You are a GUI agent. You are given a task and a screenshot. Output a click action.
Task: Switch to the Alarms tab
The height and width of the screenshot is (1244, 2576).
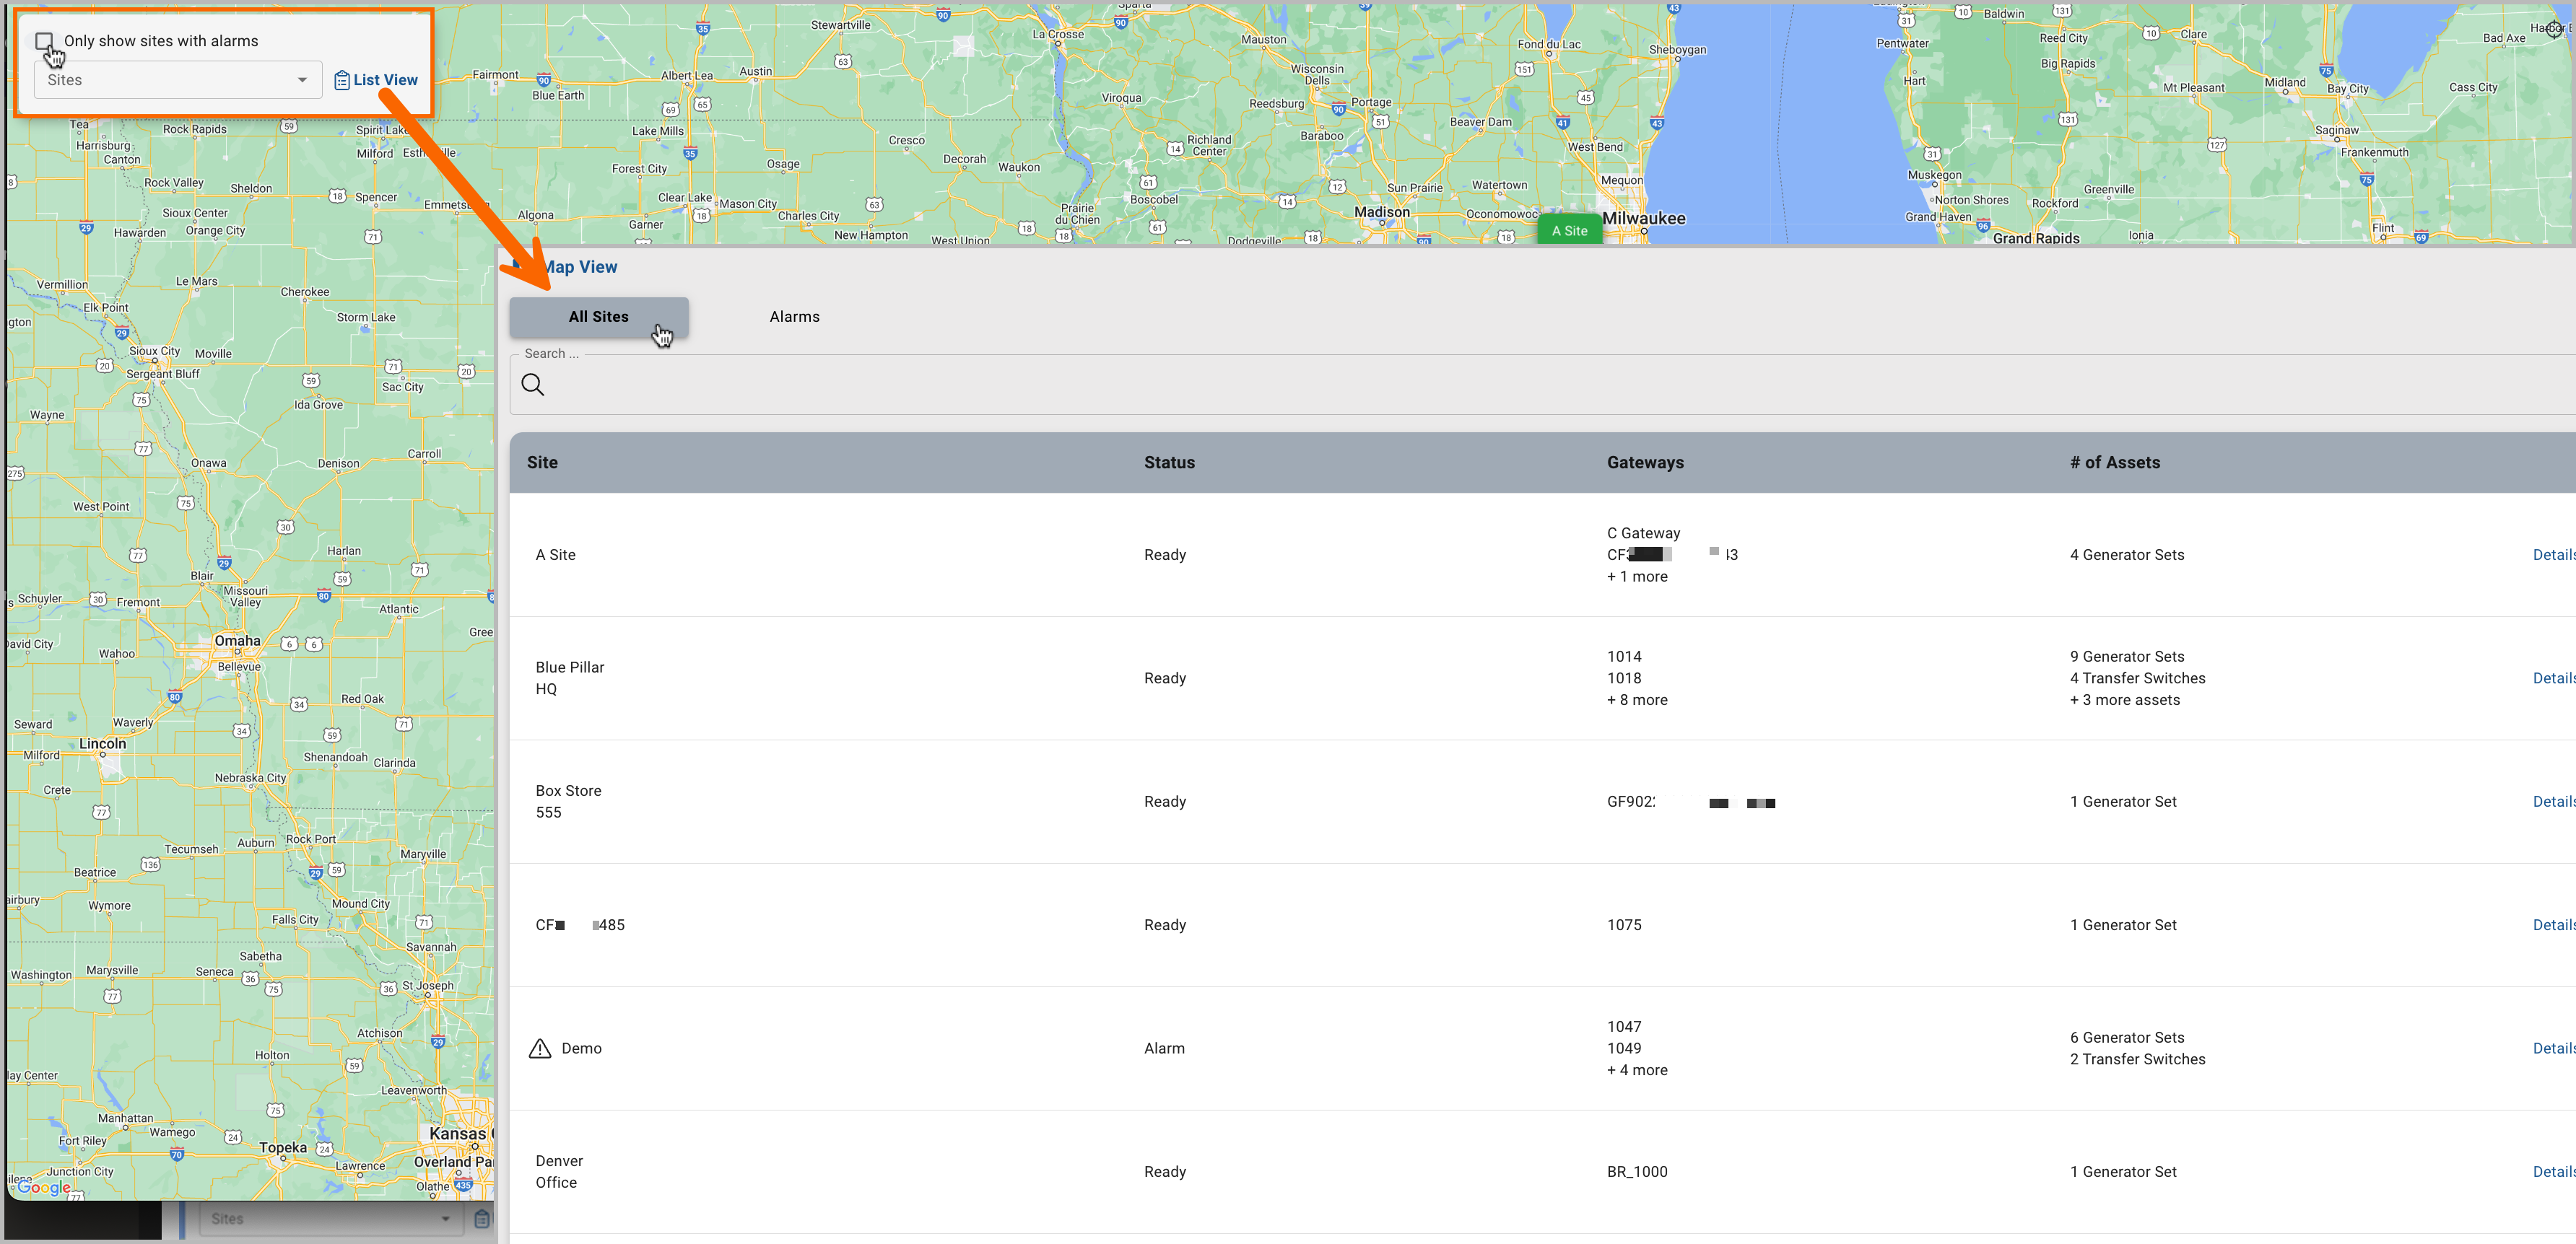[794, 316]
